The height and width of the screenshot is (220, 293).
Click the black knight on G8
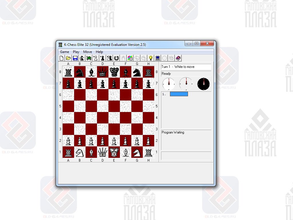click(137, 72)
